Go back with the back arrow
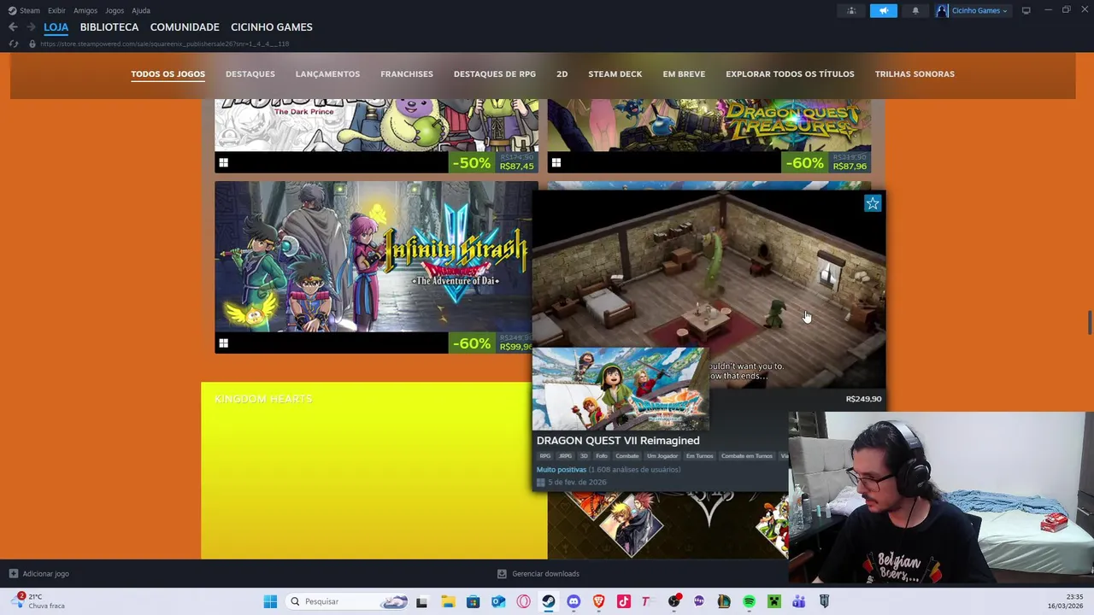This screenshot has height=615, width=1094. point(13,27)
